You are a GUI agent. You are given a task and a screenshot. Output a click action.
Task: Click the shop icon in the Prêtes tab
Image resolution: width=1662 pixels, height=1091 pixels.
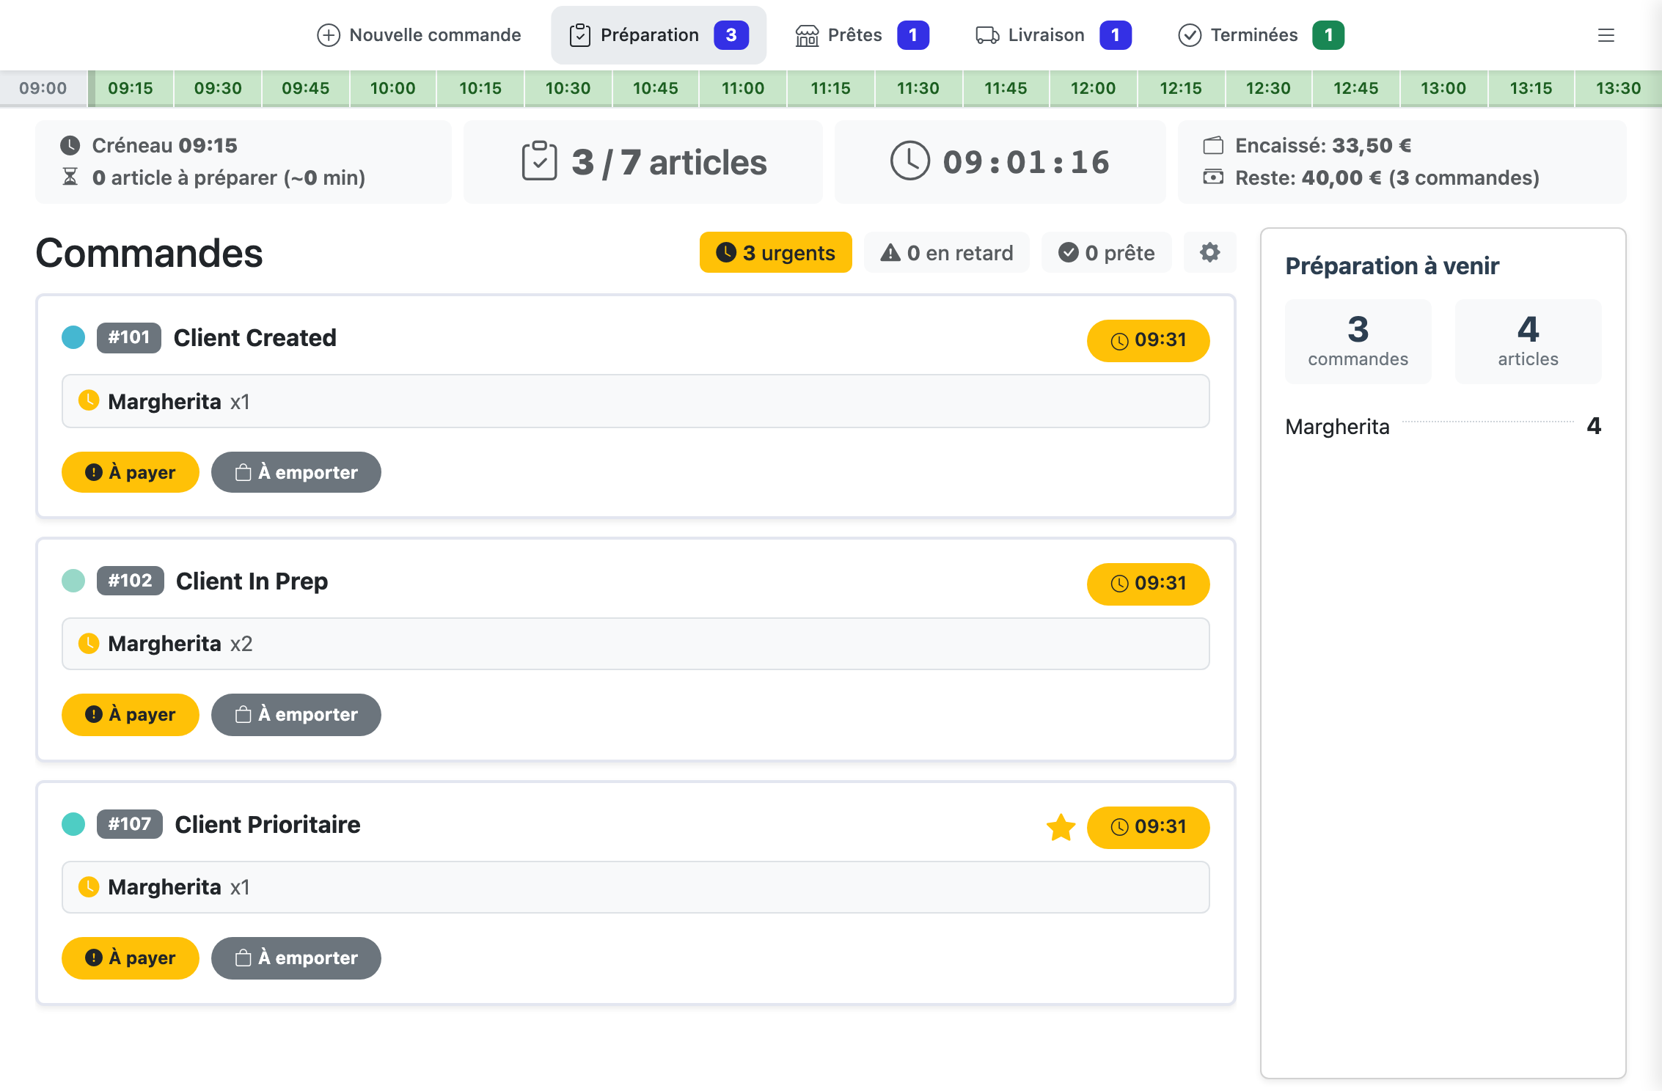[x=807, y=35]
